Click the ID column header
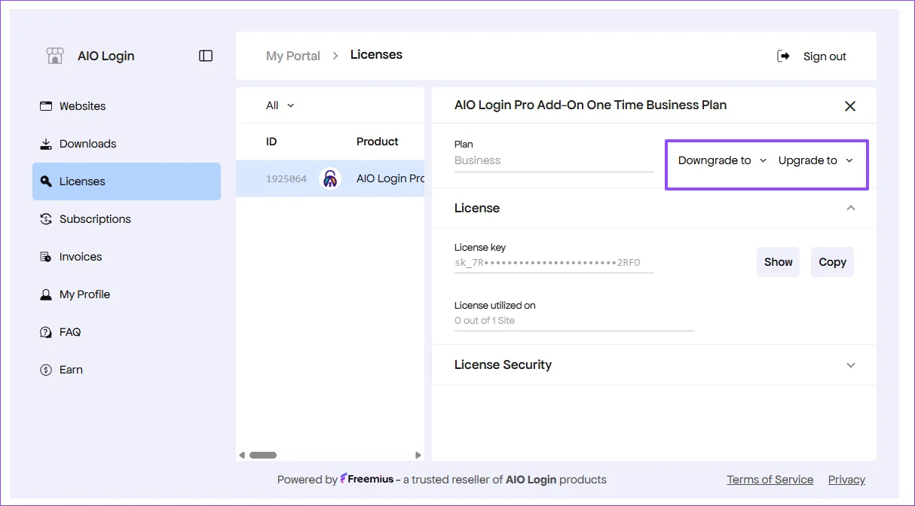 coord(271,142)
